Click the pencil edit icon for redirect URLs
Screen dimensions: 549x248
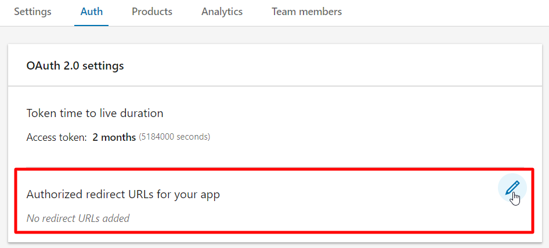[512, 188]
